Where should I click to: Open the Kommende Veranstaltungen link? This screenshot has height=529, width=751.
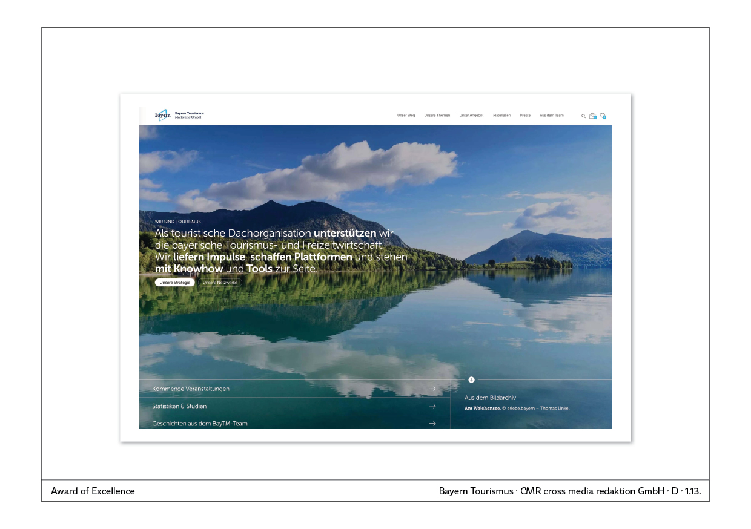(191, 389)
